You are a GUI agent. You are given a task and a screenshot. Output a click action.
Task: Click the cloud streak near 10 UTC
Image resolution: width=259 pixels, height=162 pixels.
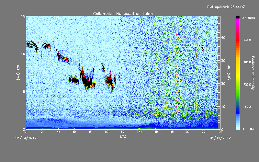(108, 79)
